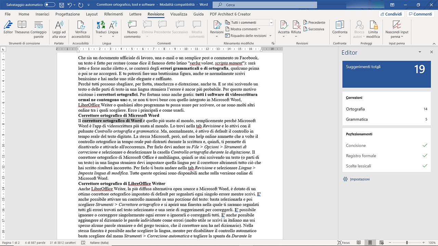
Task: Switch to the Inserisci tab
Action: coord(42,14)
